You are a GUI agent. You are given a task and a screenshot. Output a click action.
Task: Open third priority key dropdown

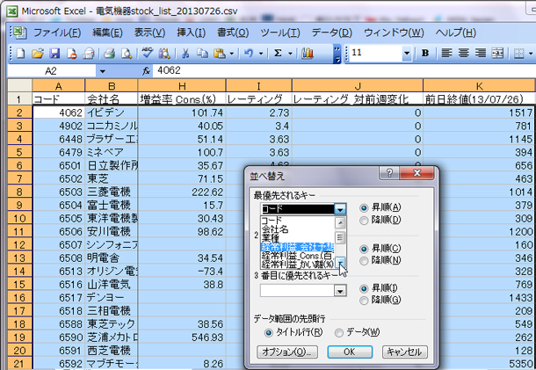point(340,291)
